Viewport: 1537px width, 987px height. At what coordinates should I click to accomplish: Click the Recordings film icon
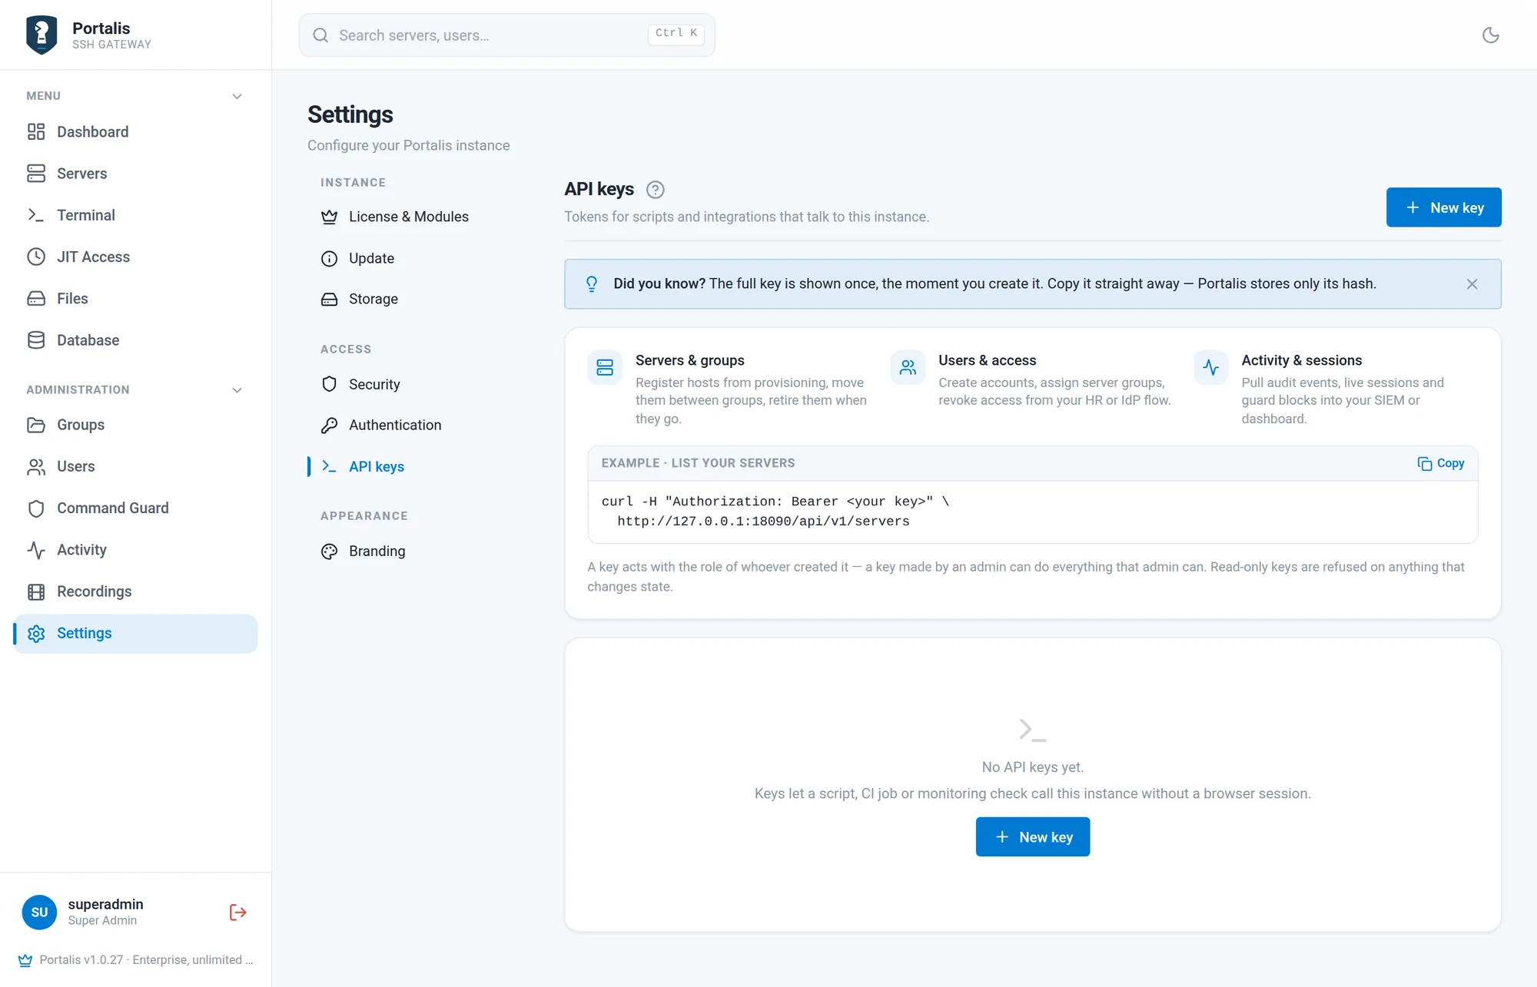(36, 591)
